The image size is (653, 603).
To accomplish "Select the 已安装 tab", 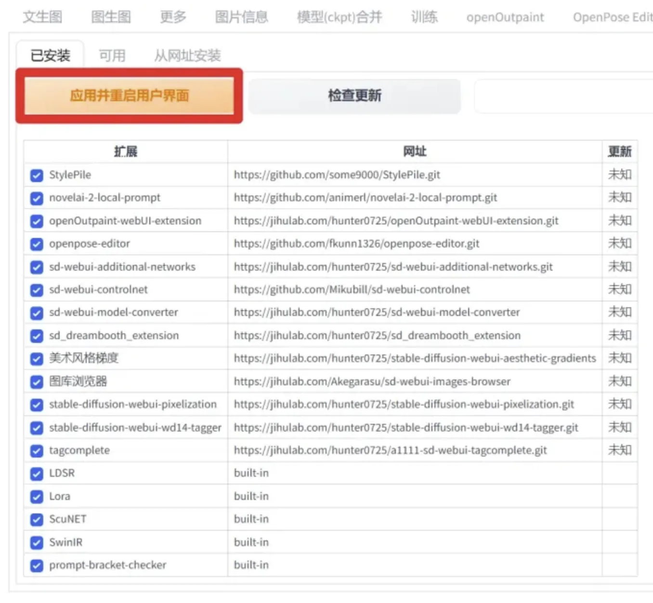I will click(50, 56).
